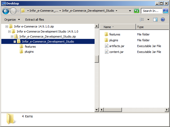Click the Change your view icon
170x127 pixels.
[x=142, y=20]
